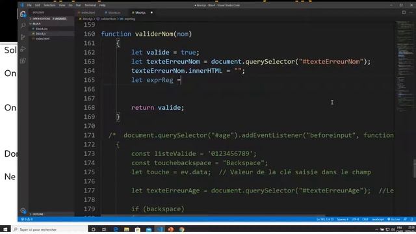The height and width of the screenshot is (234, 416).
Task: Click the VS Code logo in the title bar
Action: (x=22, y=5)
